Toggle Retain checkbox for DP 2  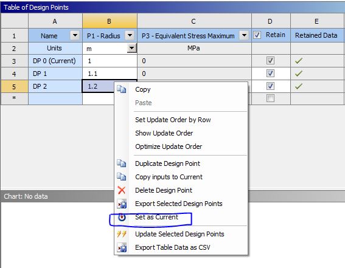pos(270,86)
